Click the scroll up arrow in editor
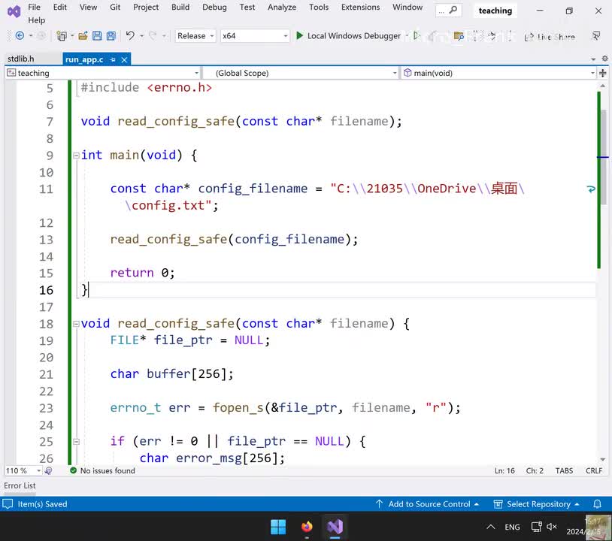This screenshot has width=612, height=541. click(603, 85)
